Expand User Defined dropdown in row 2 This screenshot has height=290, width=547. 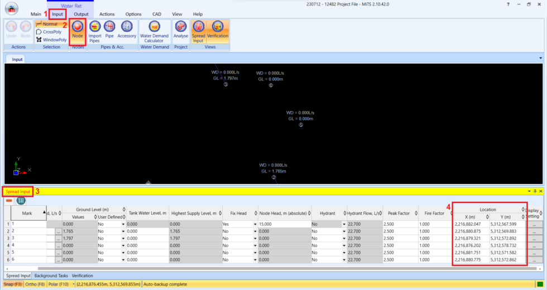(x=123, y=231)
